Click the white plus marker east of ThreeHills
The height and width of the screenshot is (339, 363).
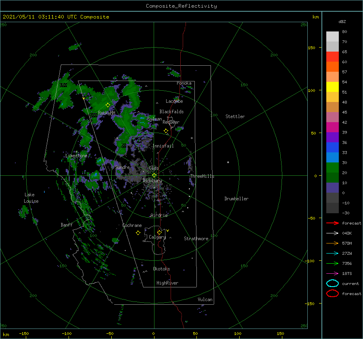[x=228, y=162]
